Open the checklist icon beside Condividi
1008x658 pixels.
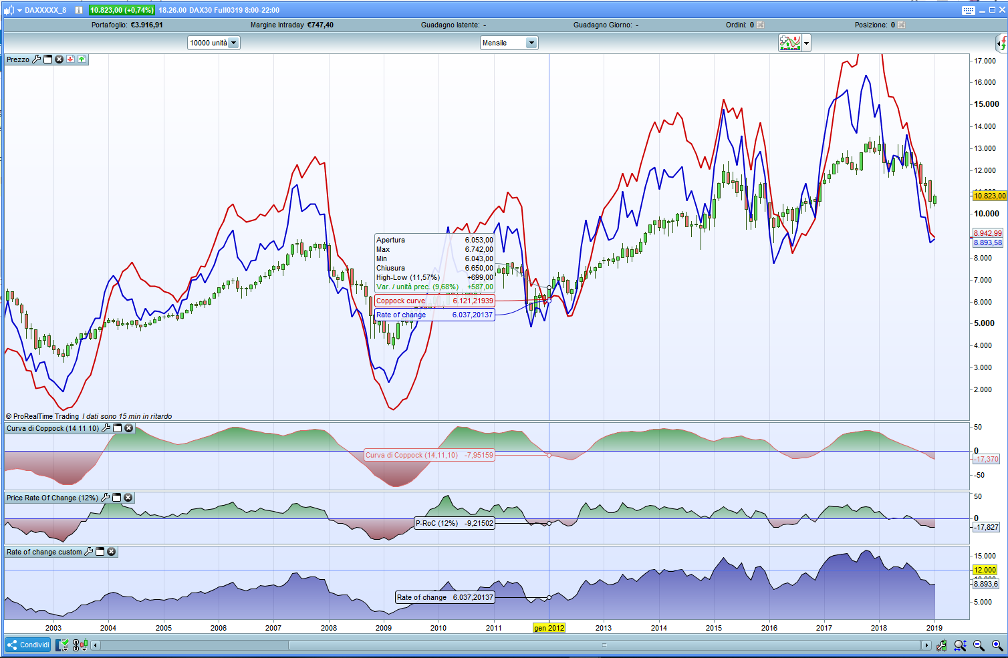(62, 645)
